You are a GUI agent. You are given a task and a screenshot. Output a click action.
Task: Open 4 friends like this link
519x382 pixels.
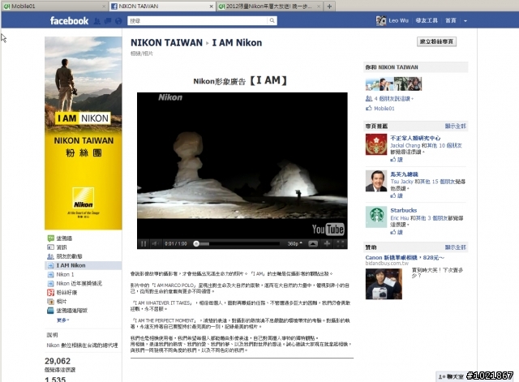[x=393, y=99]
